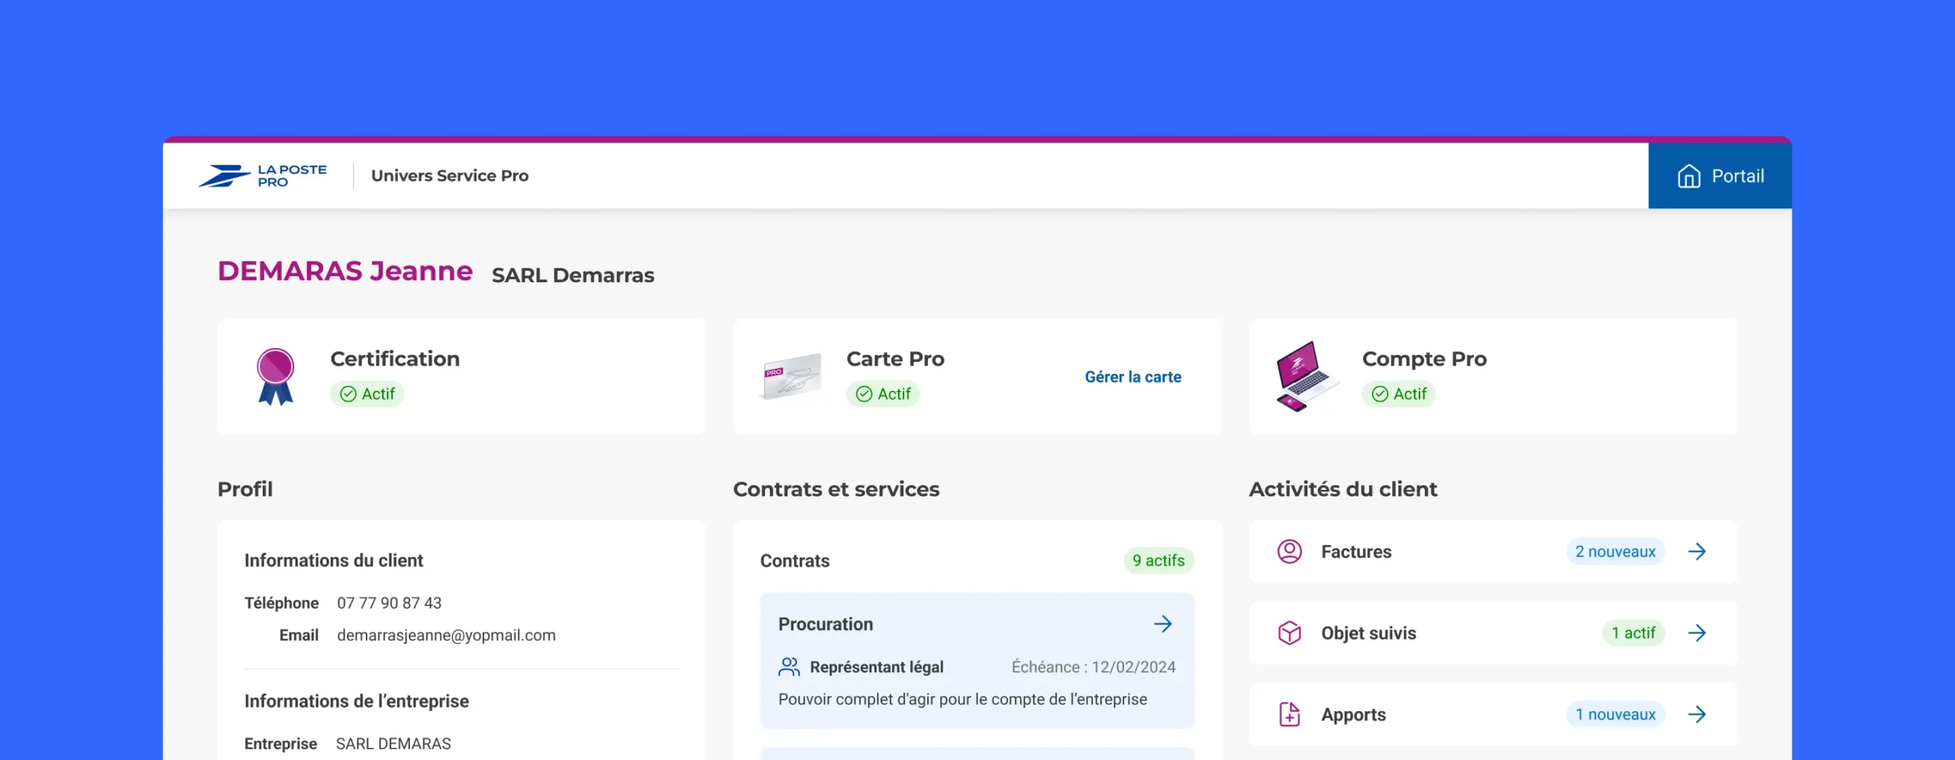Click the Factures row label
The height and width of the screenshot is (760, 1955).
point(1356,552)
